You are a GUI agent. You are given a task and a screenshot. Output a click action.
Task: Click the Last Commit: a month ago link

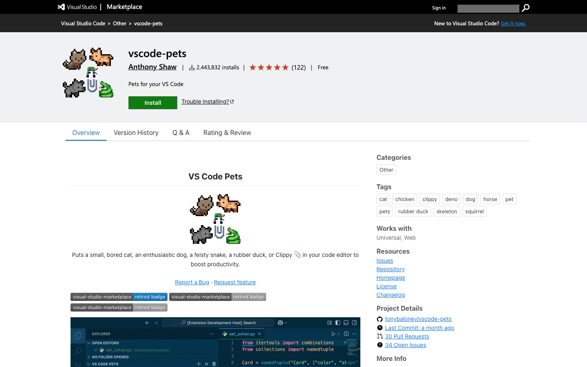pyautogui.click(x=419, y=328)
